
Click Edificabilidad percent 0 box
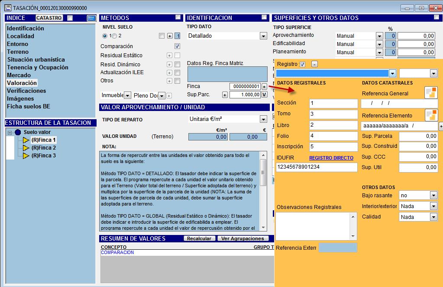pos(391,44)
